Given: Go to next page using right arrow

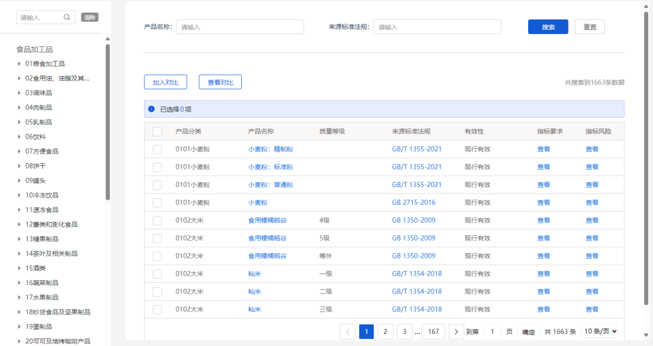Looking at the screenshot, I should coord(456,332).
